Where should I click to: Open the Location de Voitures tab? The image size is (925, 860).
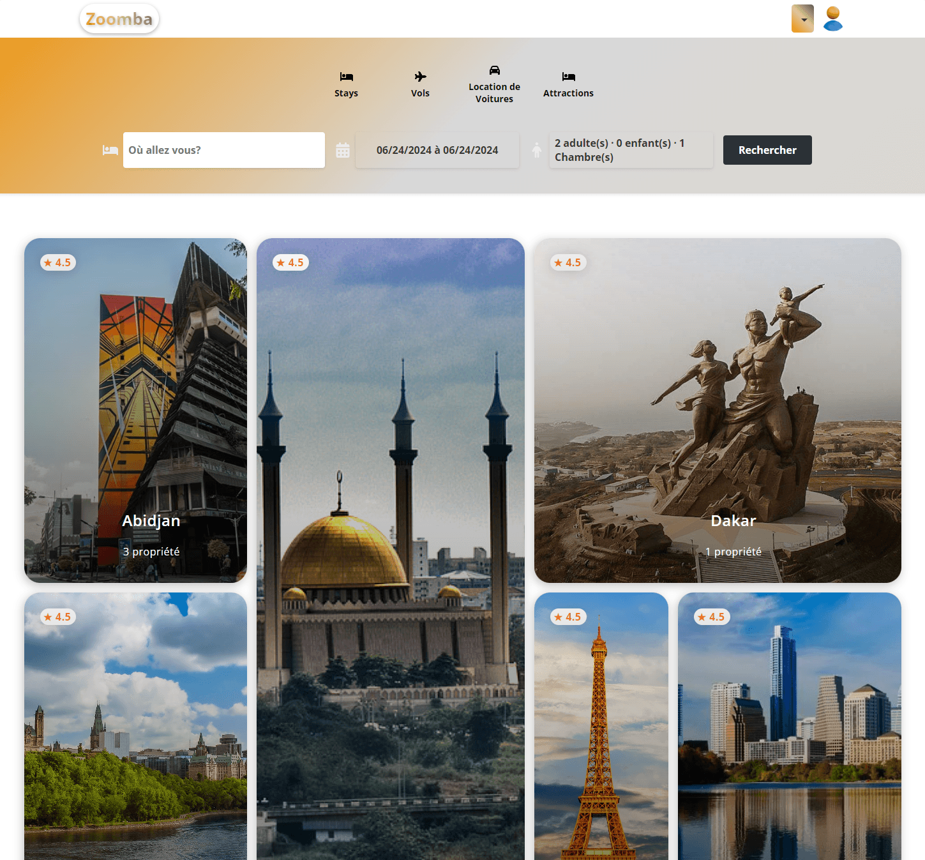pyautogui.click(x=494, y=93)
